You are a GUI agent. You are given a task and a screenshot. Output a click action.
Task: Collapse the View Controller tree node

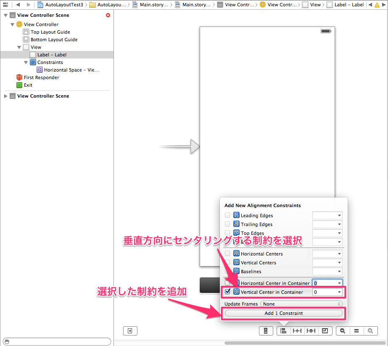12,24
